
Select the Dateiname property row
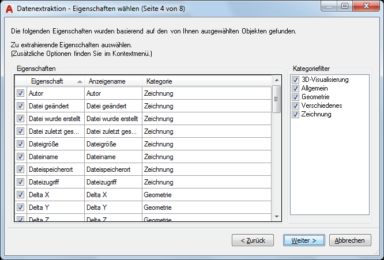(x=55, y=157)
